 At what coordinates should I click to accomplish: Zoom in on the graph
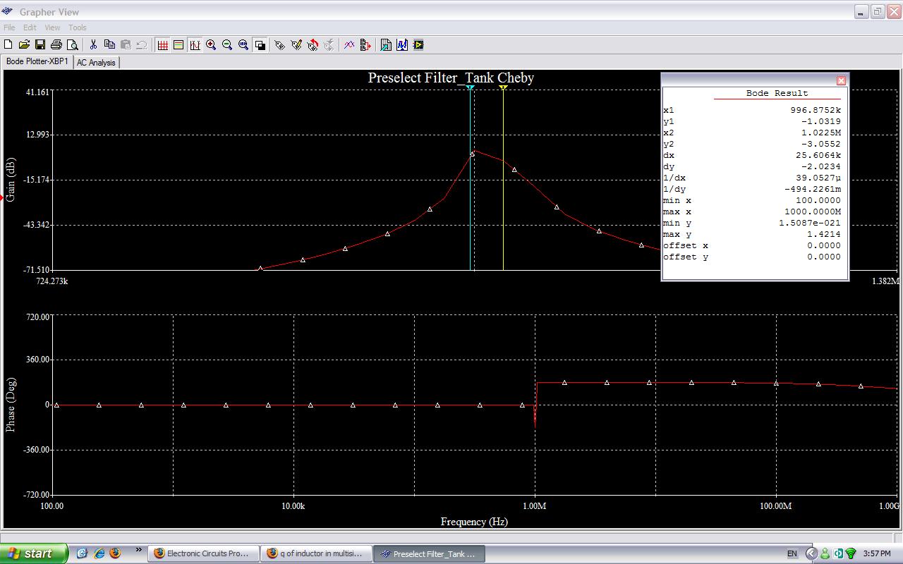point(211,45)
